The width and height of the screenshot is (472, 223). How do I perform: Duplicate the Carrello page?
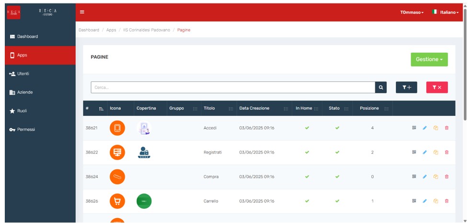click(436, 201)
